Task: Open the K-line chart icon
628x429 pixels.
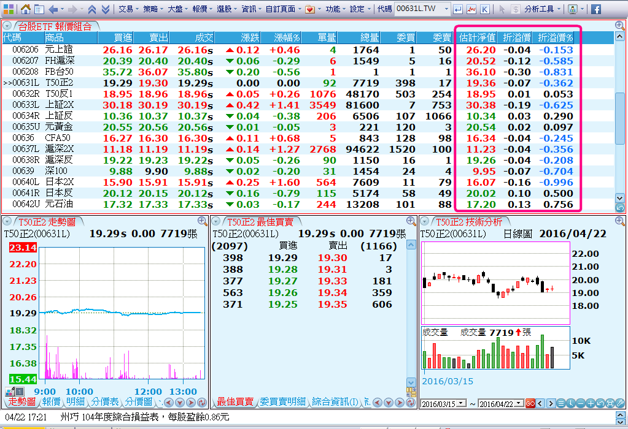Action: [x=484, y=9]
